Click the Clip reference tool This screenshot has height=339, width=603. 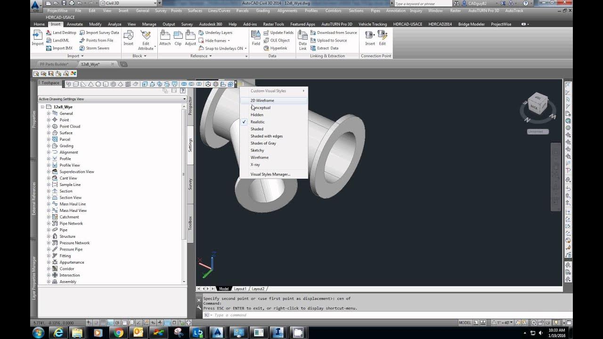(178, 38)
